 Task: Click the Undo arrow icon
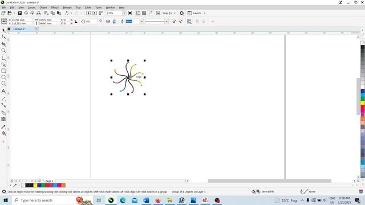(x=67, y=13)
